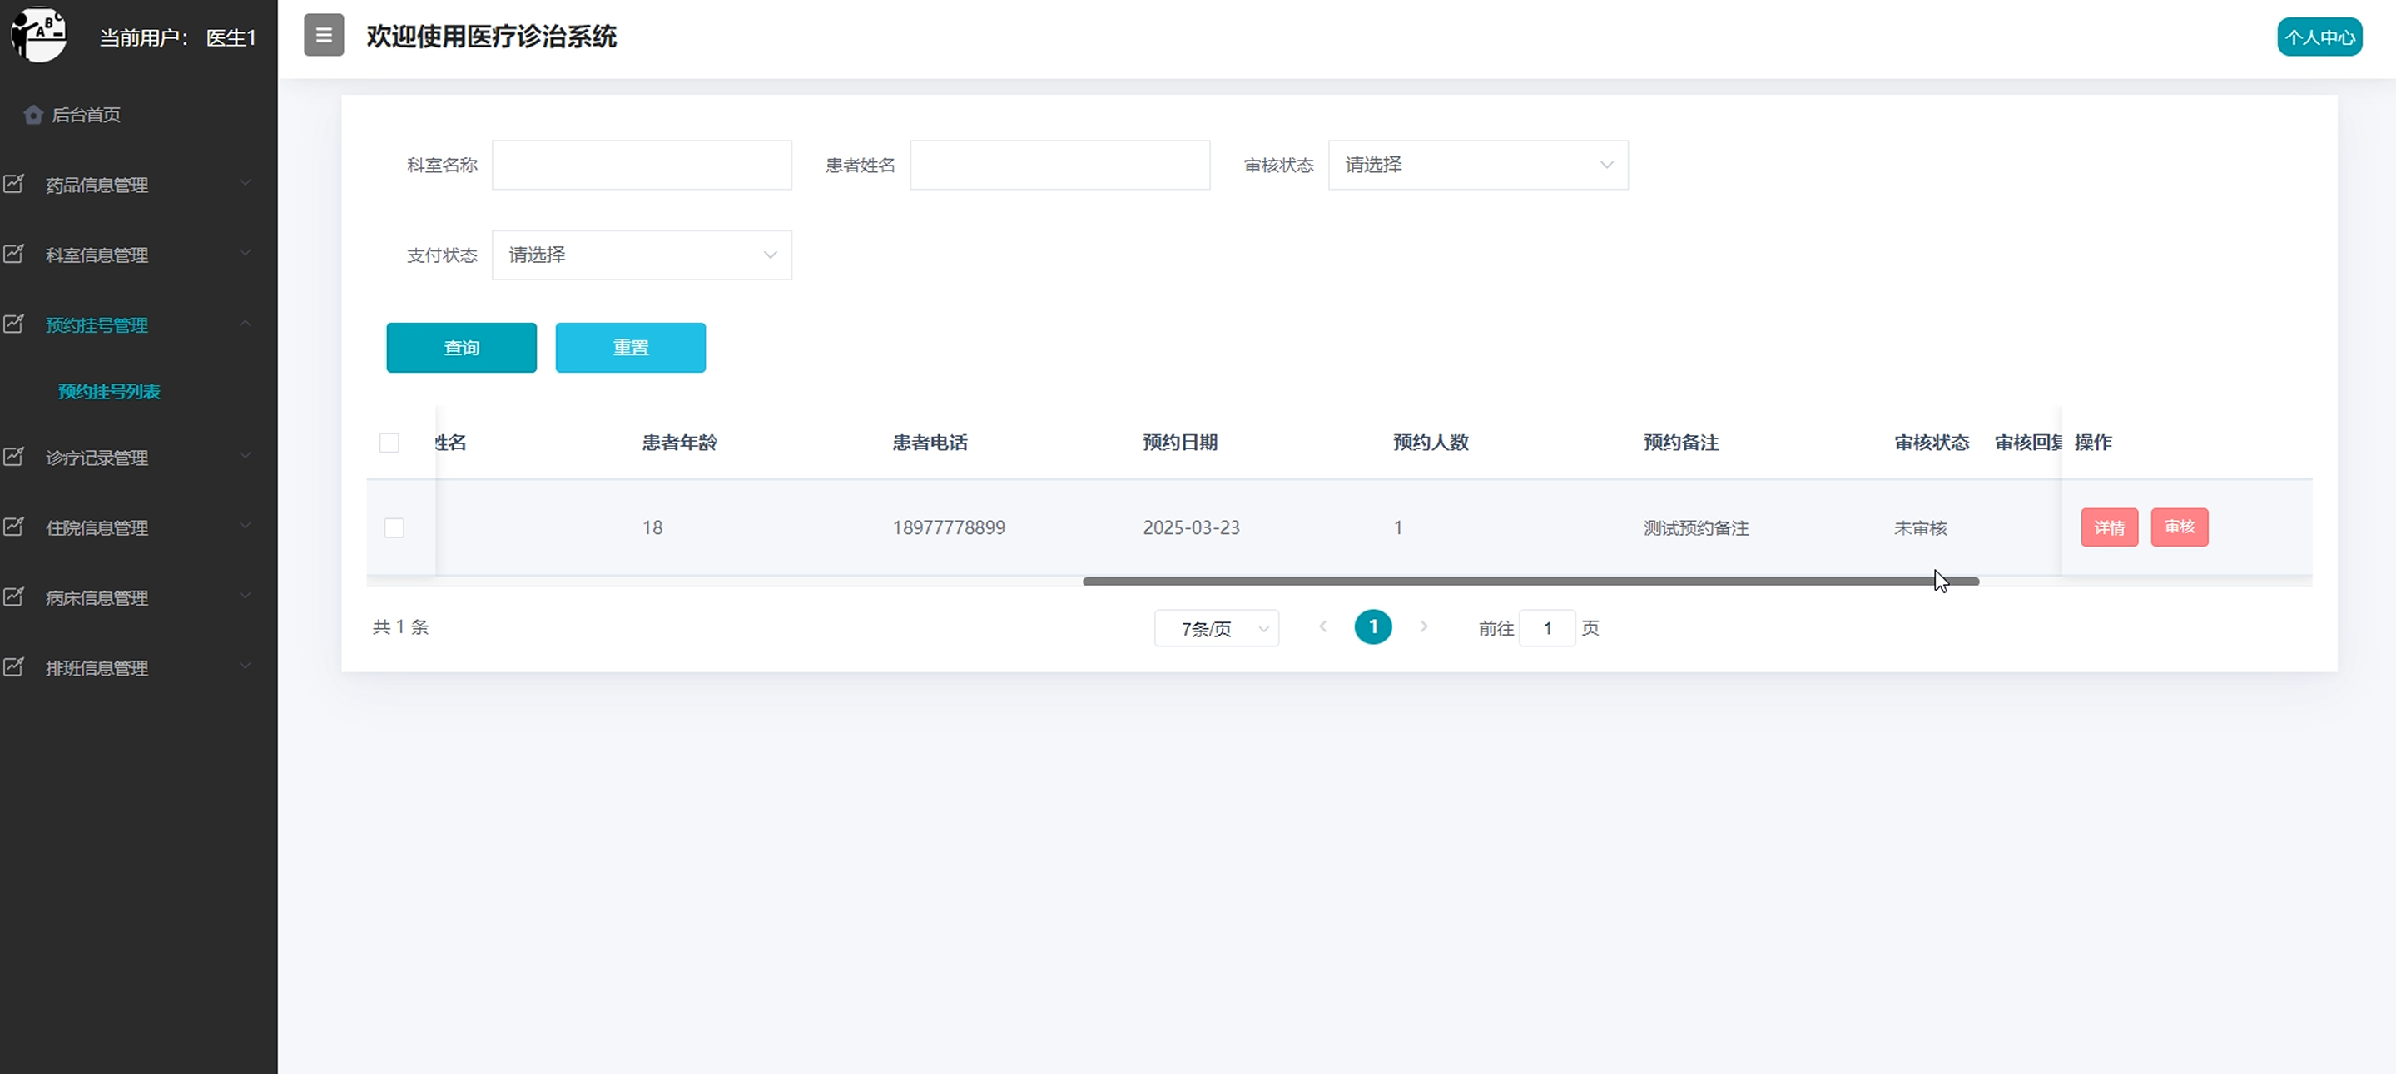The image size is (2396, 1074).
Task: Click the 患者姓名 input field
Action: pos(1059,165)
